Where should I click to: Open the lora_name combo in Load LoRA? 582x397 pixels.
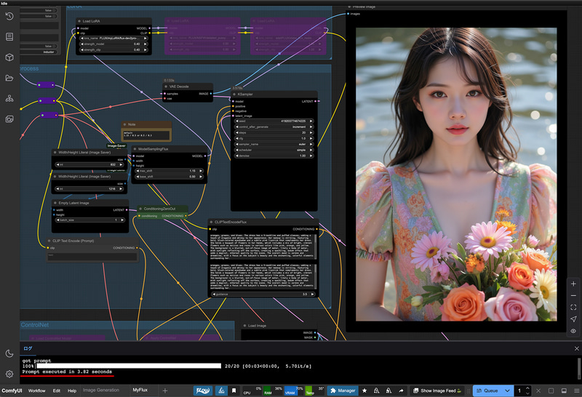[114, 39]
